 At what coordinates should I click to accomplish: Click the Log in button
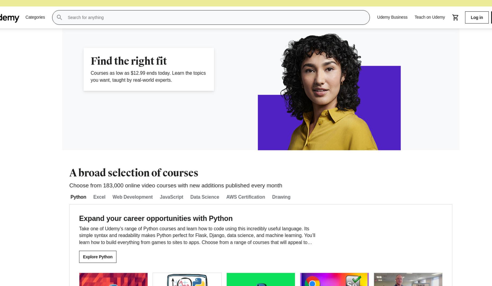(477, 17)
